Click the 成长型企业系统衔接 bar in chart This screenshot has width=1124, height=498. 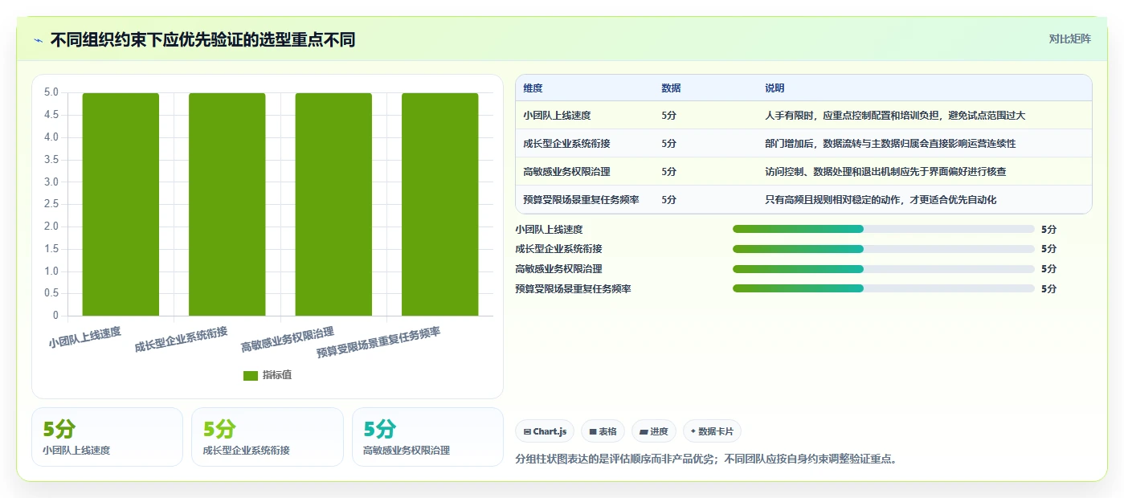[x=227, y=204]
